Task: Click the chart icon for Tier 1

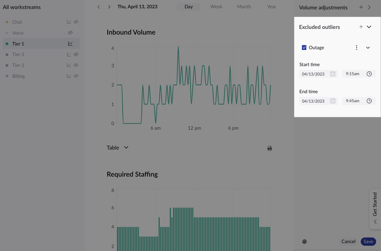Action: pyautogui.click(x=70, y=44)
